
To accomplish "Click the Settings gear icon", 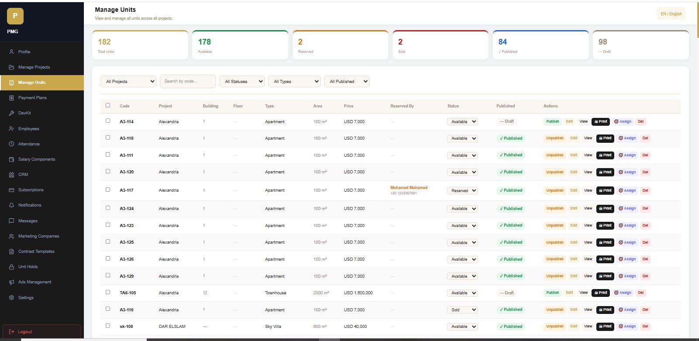I will (11, 298).
